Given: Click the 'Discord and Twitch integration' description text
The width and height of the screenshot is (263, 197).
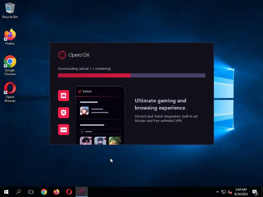Looking at the screenshot, I should [x=166, y=119].
